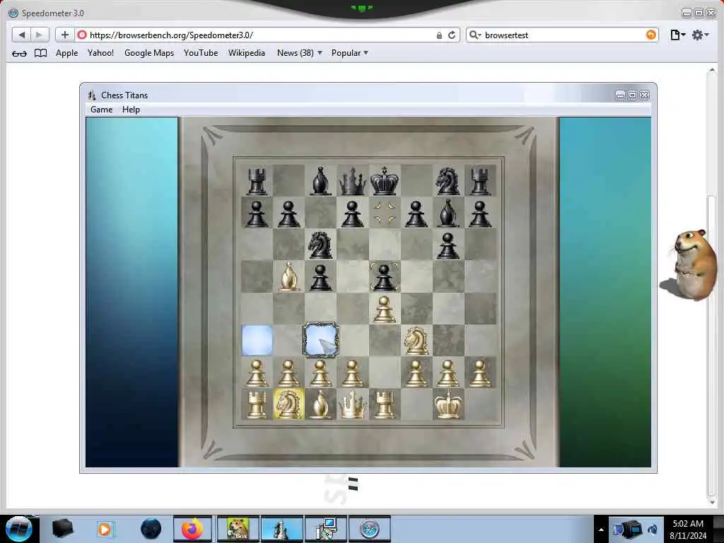Open the Apple bookmark link
Screen dimensions: 724x543
tap(67, 53)
